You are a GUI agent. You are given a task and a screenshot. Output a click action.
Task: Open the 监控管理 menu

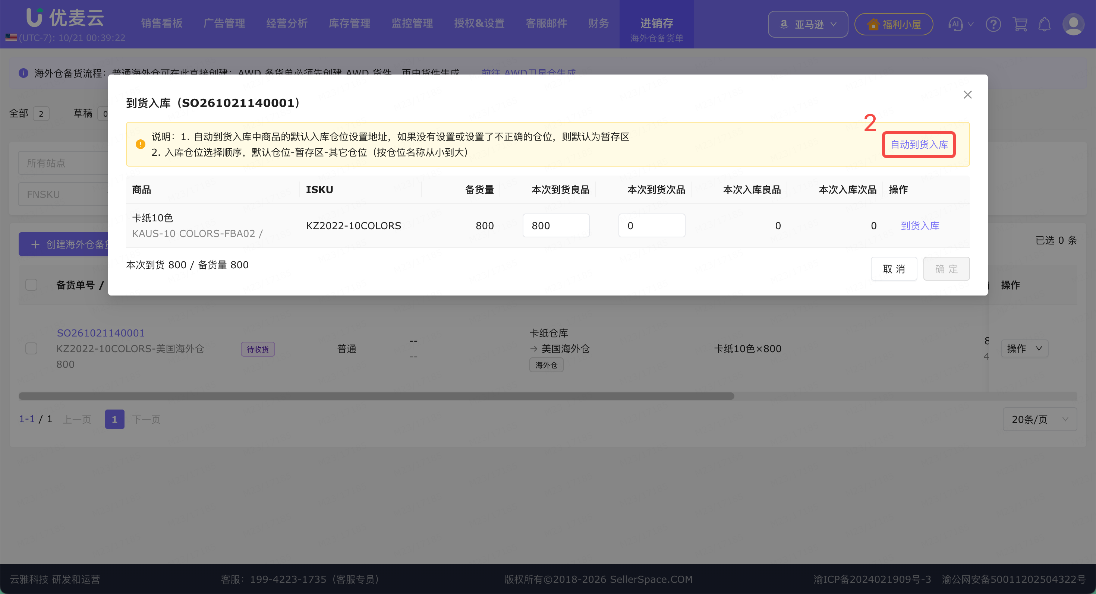pyautogui.click(x=412, y=23)
